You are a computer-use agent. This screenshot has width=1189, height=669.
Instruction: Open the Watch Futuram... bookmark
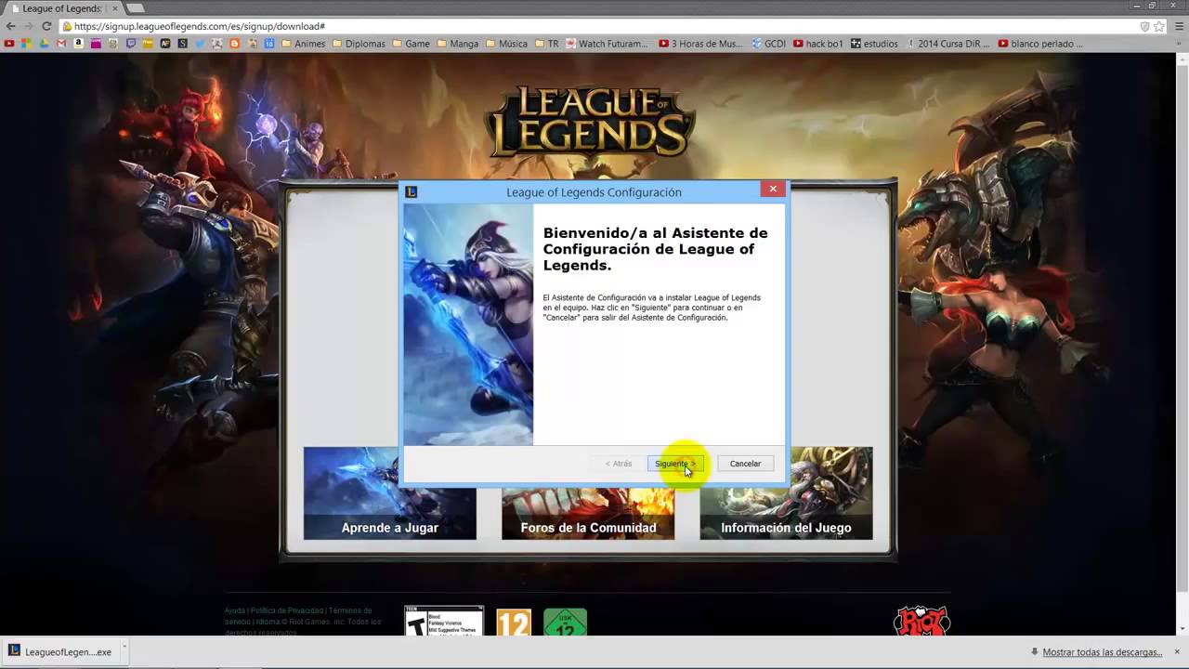click(607, 44)
